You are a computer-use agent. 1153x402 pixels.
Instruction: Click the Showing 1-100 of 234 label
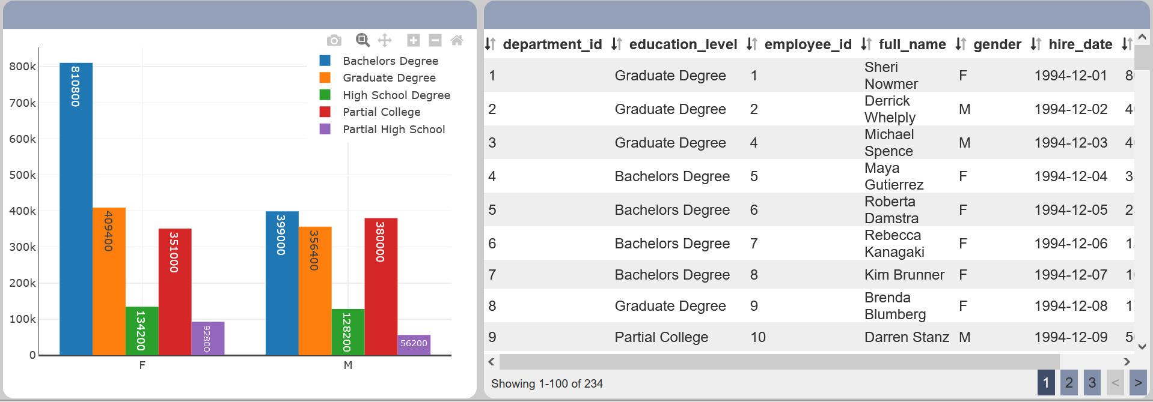pos(547,383)
